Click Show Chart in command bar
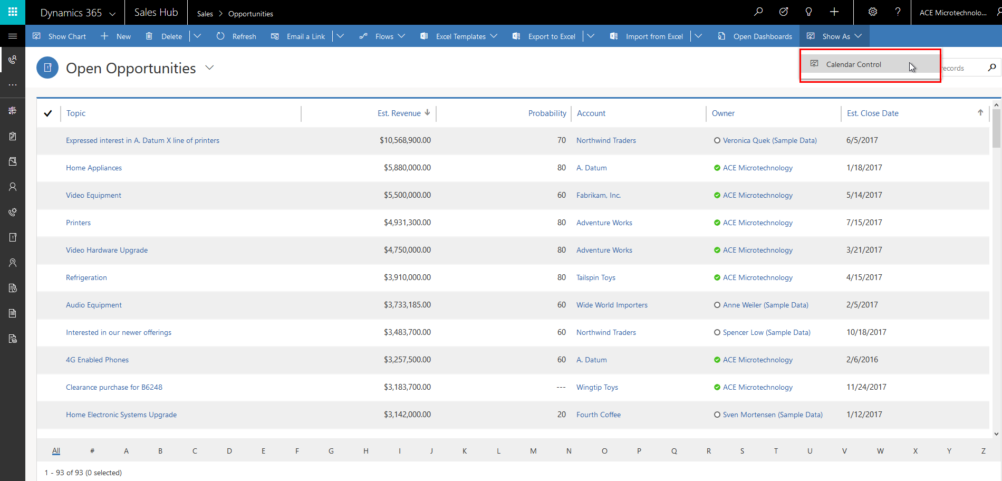 click(59, 36)
